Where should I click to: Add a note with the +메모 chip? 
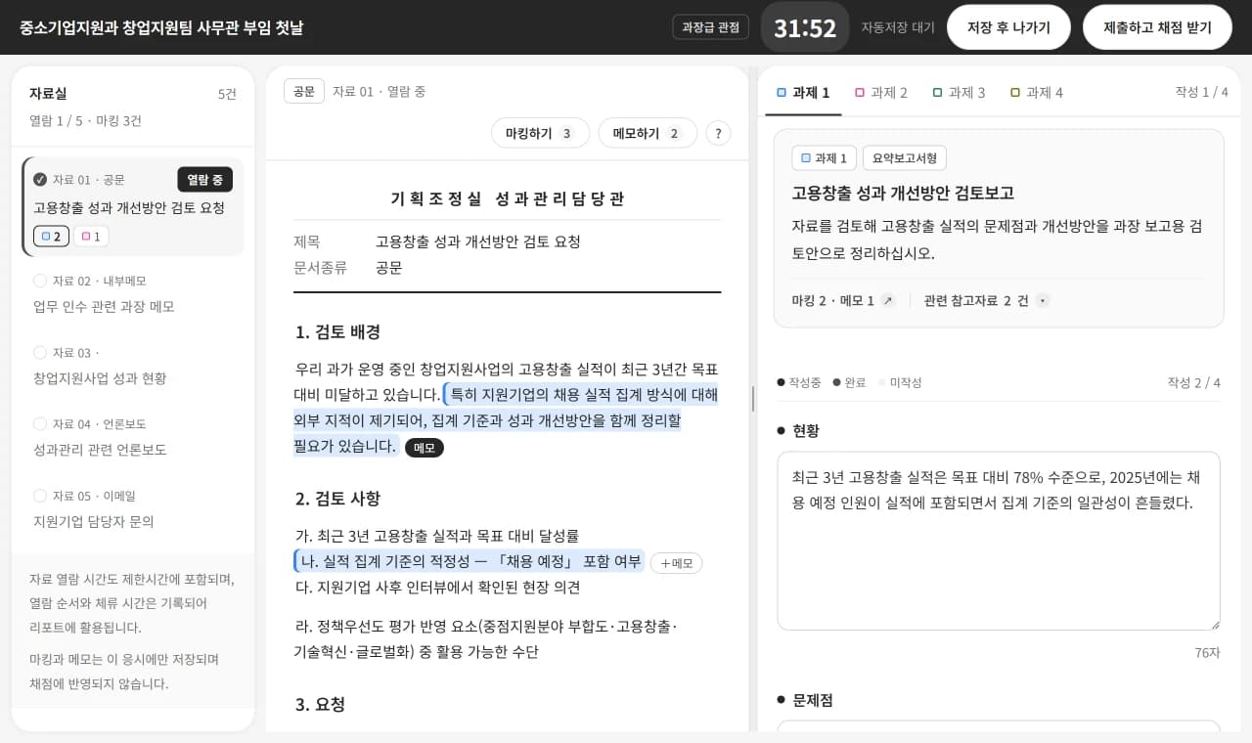tap(676, 563)
